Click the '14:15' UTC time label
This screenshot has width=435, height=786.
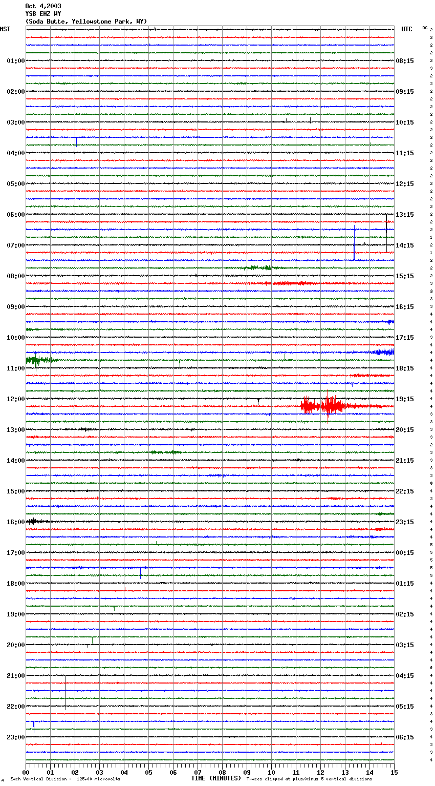point(405,245)
